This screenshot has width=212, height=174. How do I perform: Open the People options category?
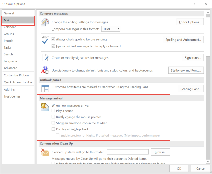[x=18, y=41]
